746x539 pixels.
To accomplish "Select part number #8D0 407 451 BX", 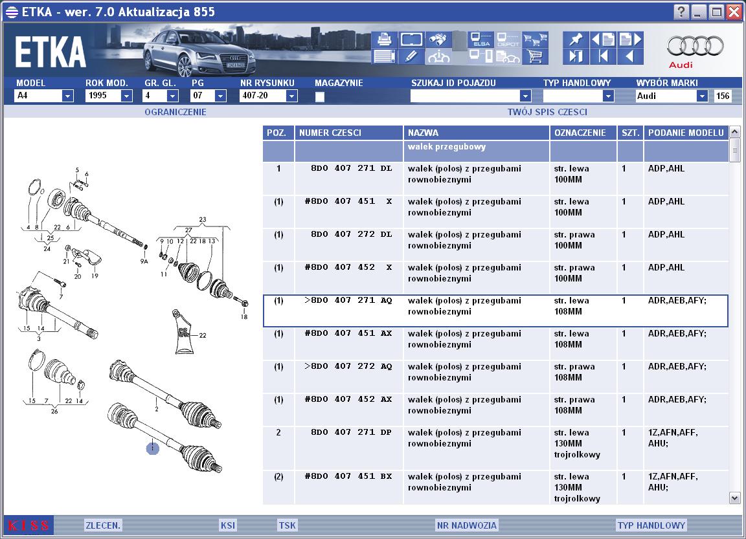I will coord(348,476).
